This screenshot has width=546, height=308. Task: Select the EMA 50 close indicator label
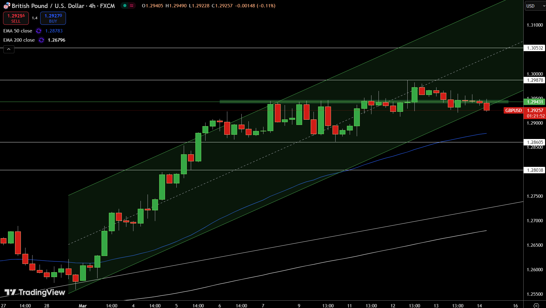click(x=18, y=31)
